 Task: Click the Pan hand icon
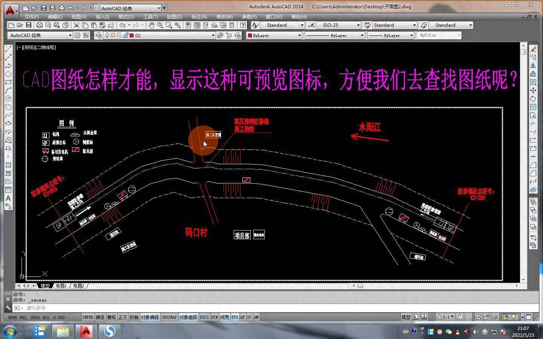click(151, 25)
